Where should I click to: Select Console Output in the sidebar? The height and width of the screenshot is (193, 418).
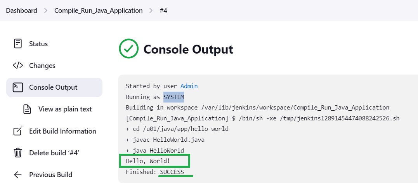click(x=54, y=87)
